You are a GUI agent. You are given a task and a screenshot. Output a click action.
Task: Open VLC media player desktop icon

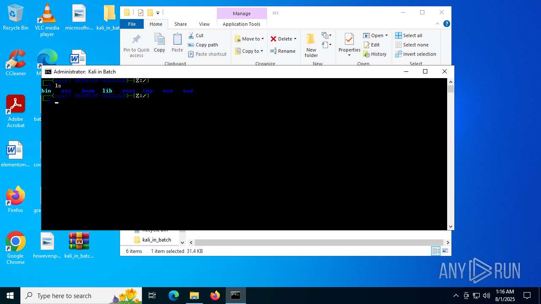[47, 20]
